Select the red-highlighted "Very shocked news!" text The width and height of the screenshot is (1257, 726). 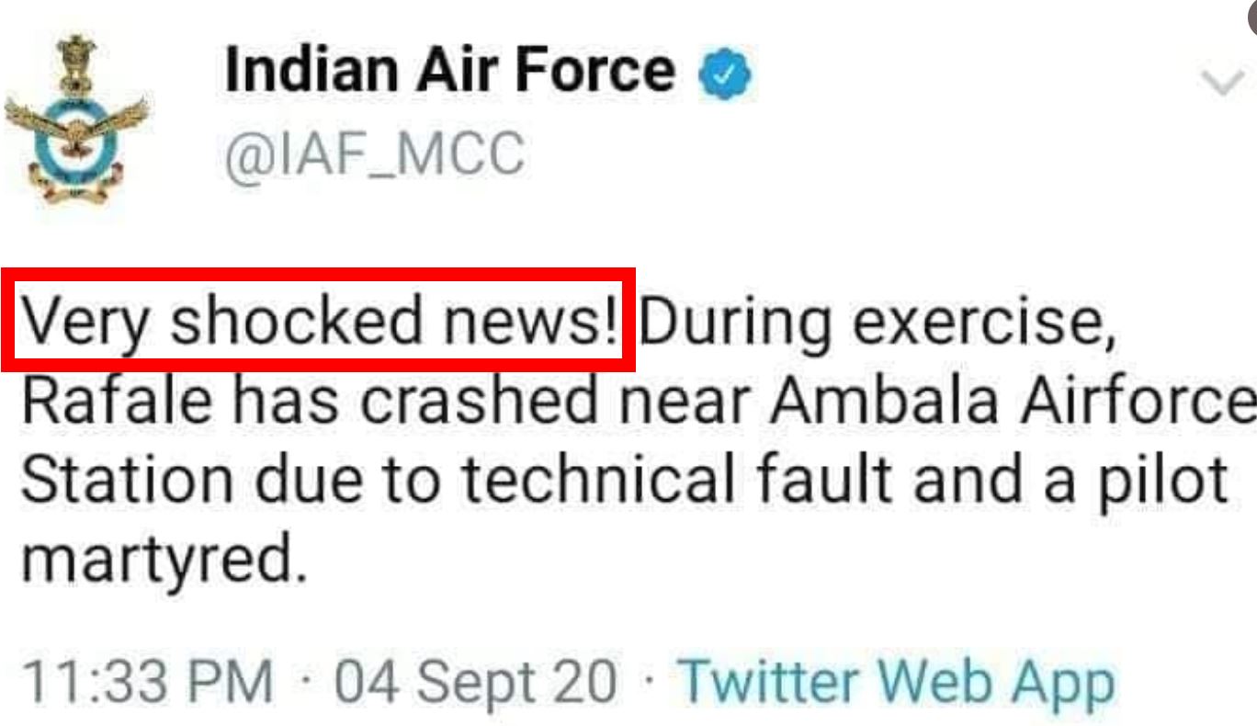[x=318, y=321]
